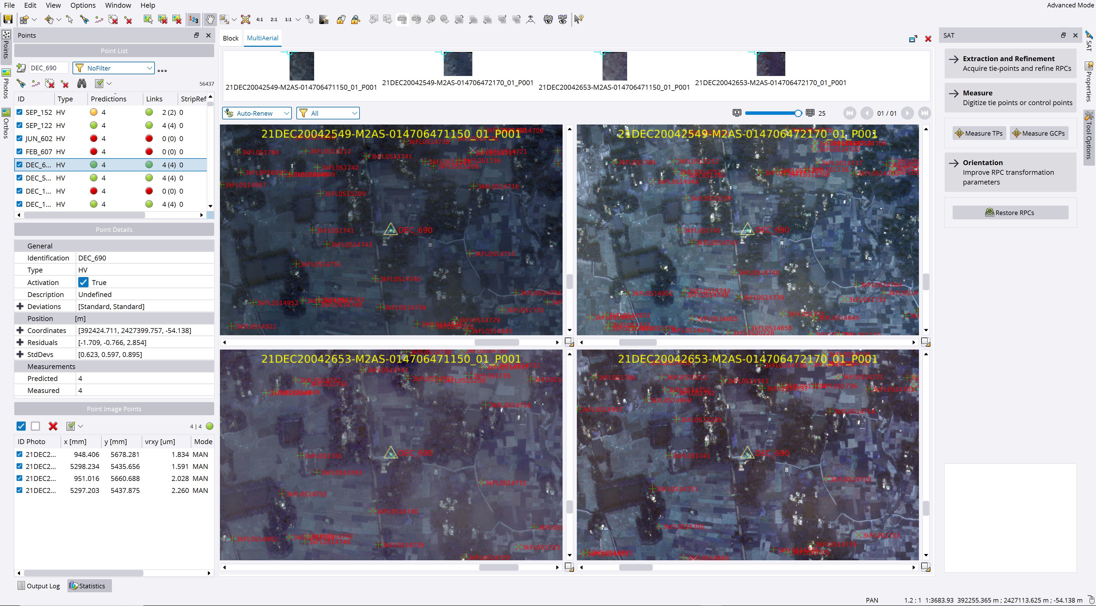Open the NoFilter dropdown
This screenshot has width=1096, height=606.
click(114, 68)
